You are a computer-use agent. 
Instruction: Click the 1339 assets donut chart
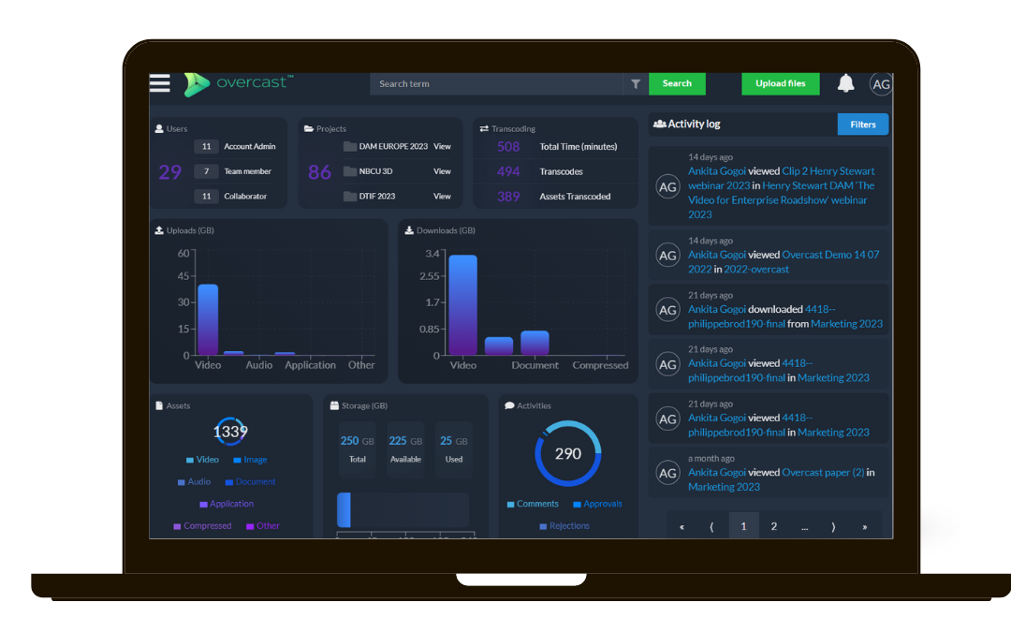(x=230, y=431)
